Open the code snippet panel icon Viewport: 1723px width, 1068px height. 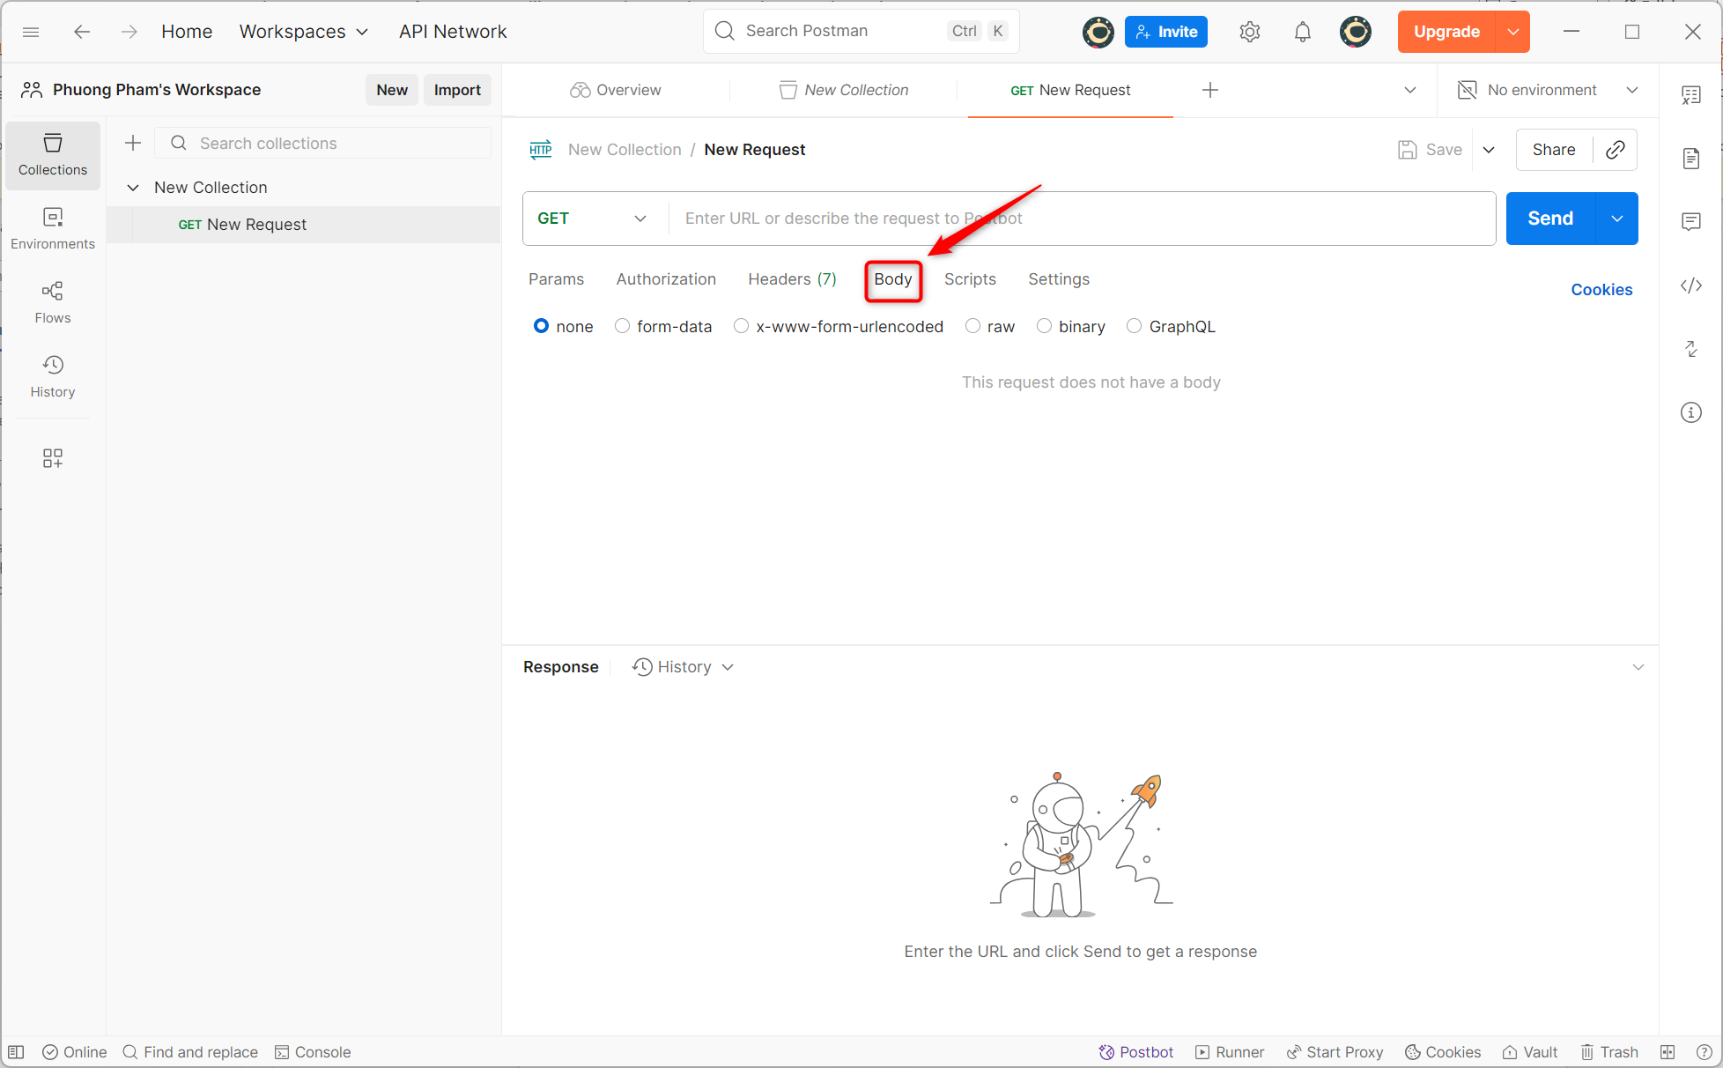[x=1691, y=286]
